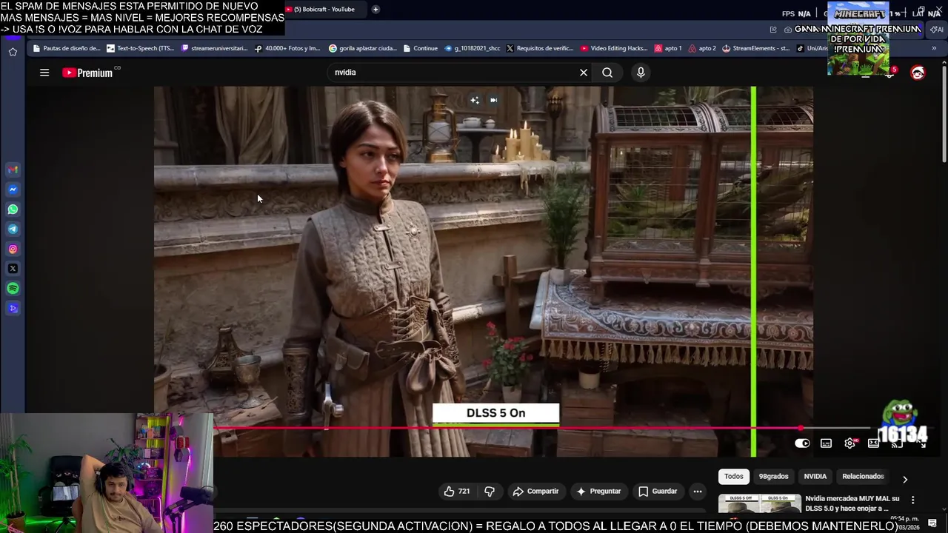Start voice search with the microphone
The image size is (948, 533).
point(641,73)
